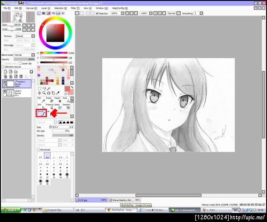Open the Blend mode dropdown
The width and height of the screenshot is (267, 222).
pyautogui.click(x=33, y=55)
